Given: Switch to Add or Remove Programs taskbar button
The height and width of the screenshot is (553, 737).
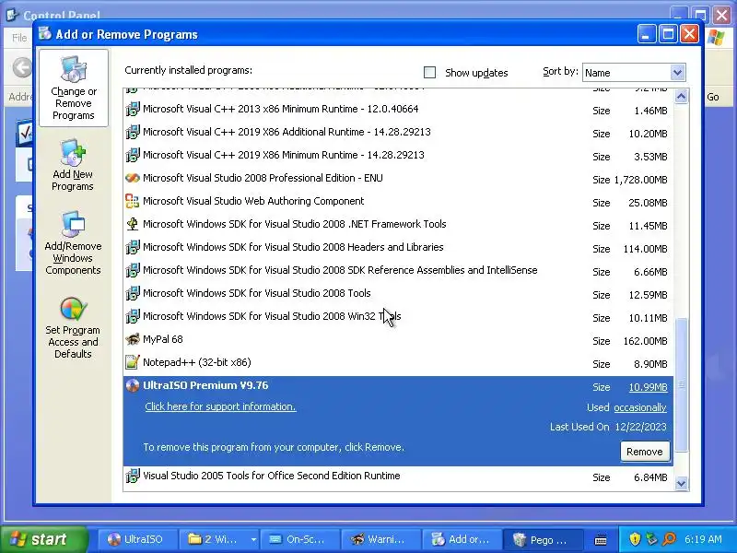Looking at the screenshot, I should pyautogui.click(x=462, y=539).
